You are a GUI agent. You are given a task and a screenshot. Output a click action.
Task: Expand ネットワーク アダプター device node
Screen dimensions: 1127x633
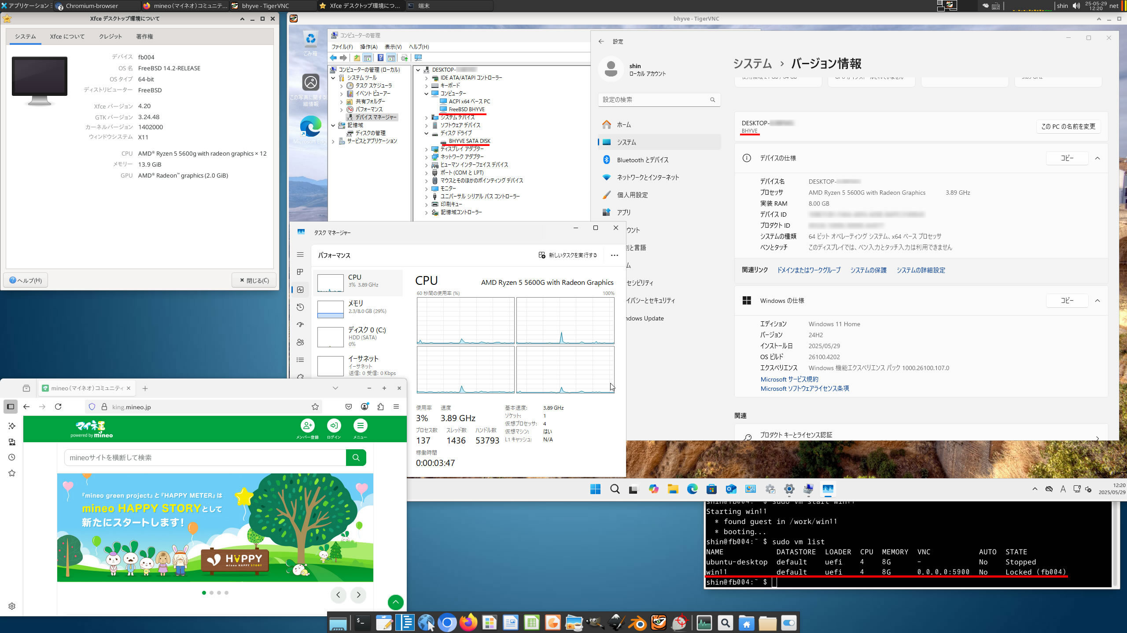(426, 157)
